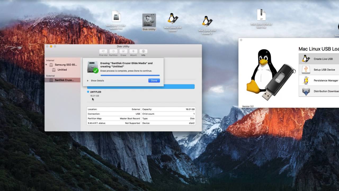Click the Connection USB value
Image resolution: width=339 pixels, height=191 pixels.
[x=138, y=114]
